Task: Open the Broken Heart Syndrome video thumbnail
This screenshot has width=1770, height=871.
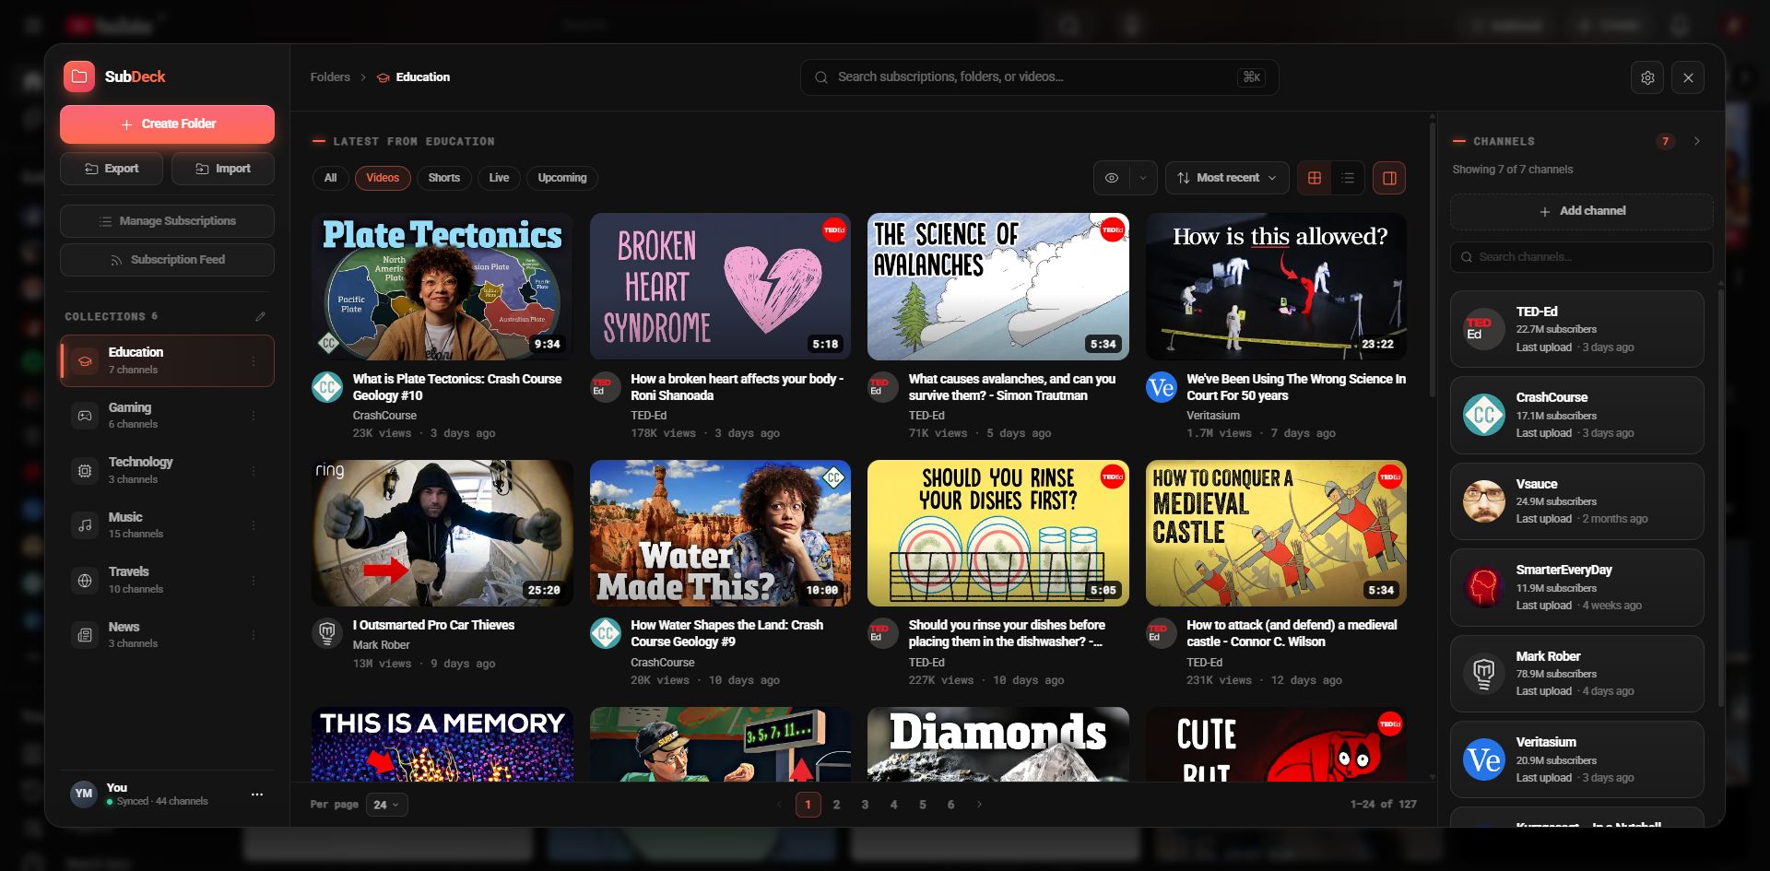Action: point(720,287)
